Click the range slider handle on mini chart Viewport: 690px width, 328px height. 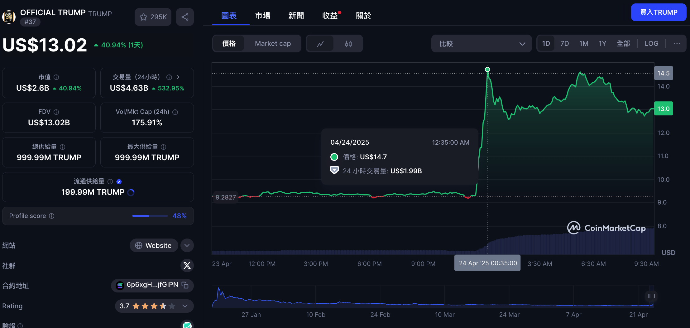651,296
